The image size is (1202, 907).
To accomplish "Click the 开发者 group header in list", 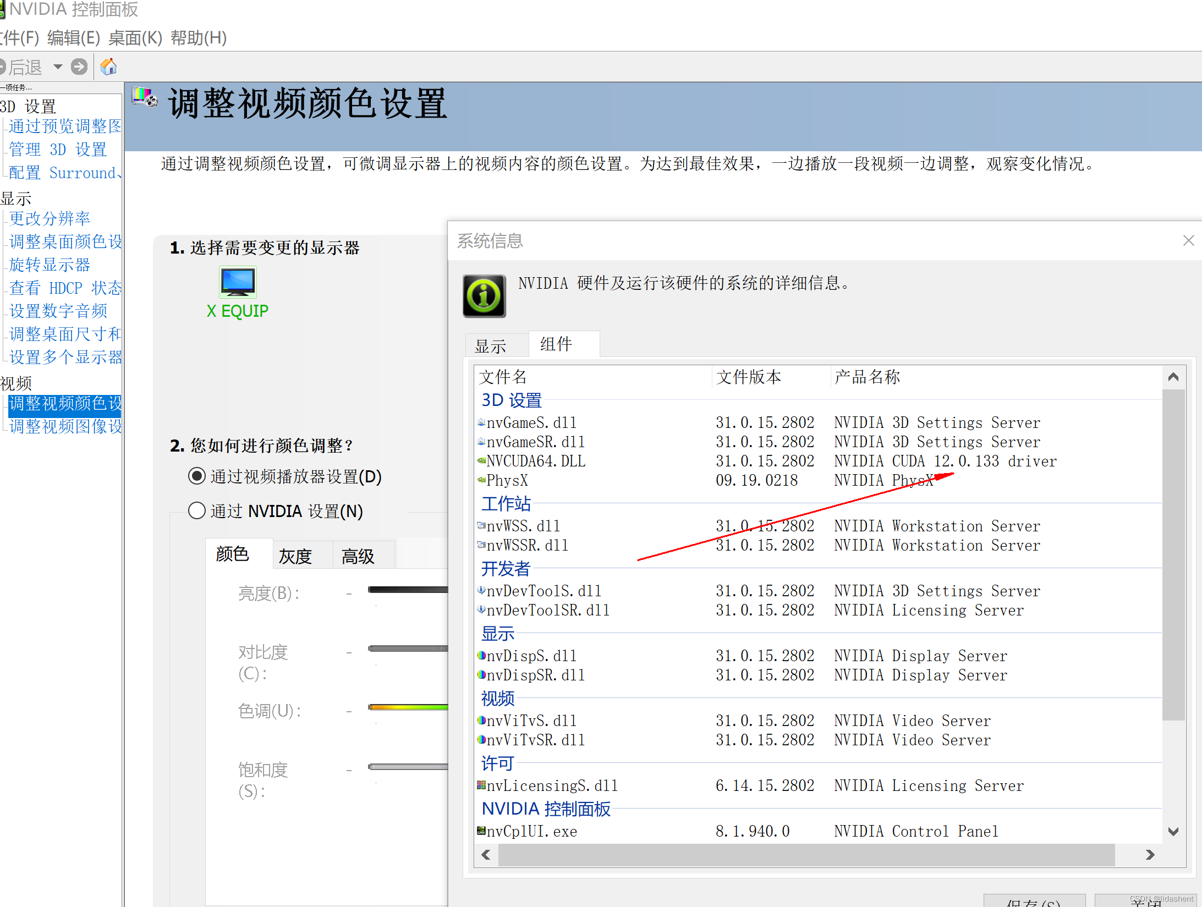I will [x=506, y=568].
